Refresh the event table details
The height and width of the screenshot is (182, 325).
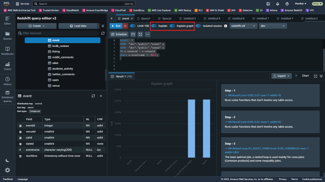pos(93,96)
